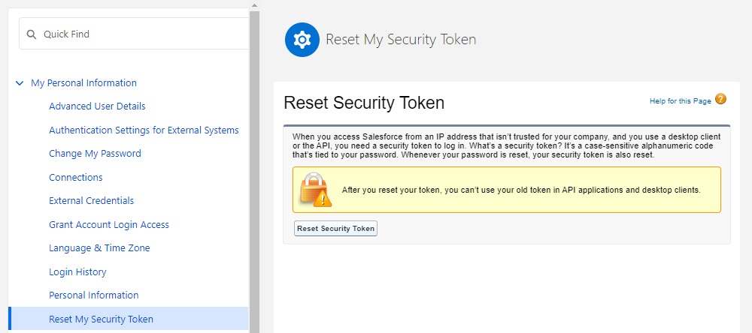Go to Authentication Settings for External Systems
This screenshot has height=333, width=752.
pos(144,130)
